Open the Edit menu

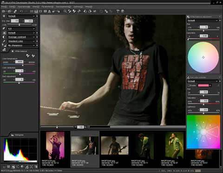[12, 7]
